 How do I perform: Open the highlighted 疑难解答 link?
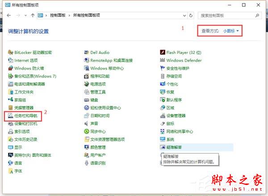pyautogui.click(x=174, y=147)
